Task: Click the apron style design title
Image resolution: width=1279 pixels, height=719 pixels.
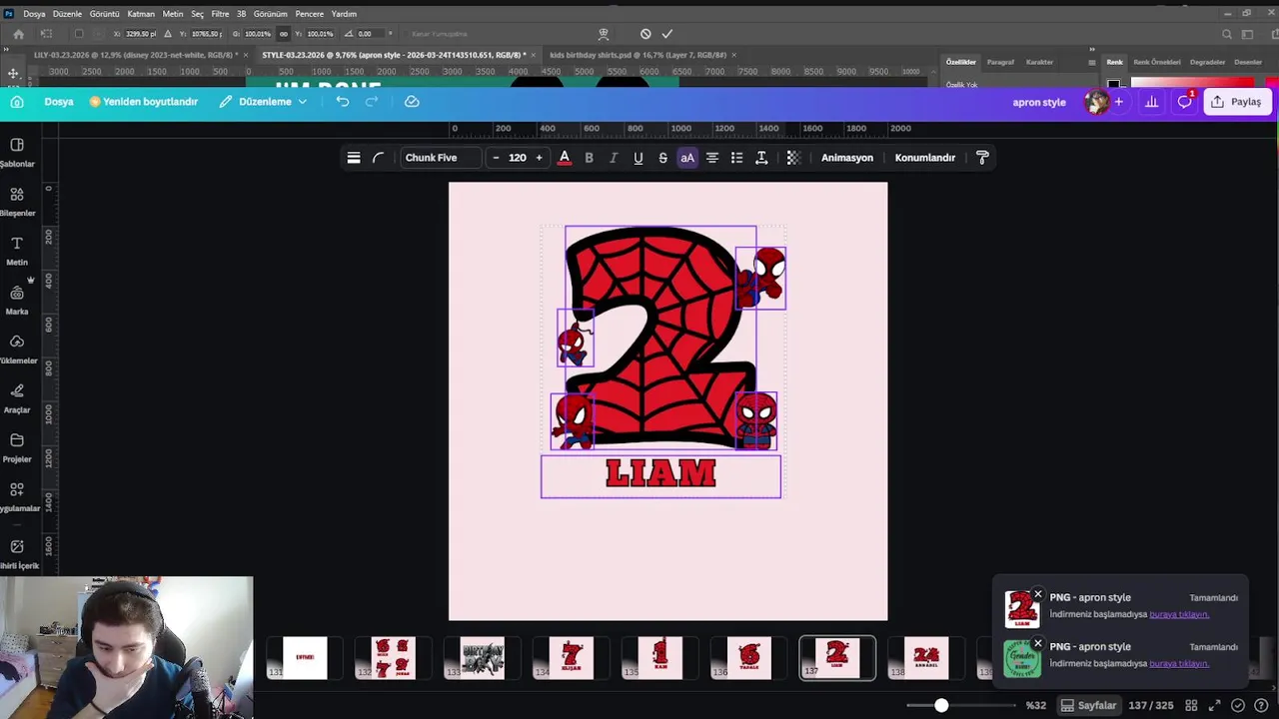Action: (1039, 102)
